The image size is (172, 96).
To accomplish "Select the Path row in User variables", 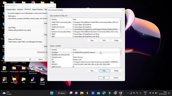I will point(85,29).
